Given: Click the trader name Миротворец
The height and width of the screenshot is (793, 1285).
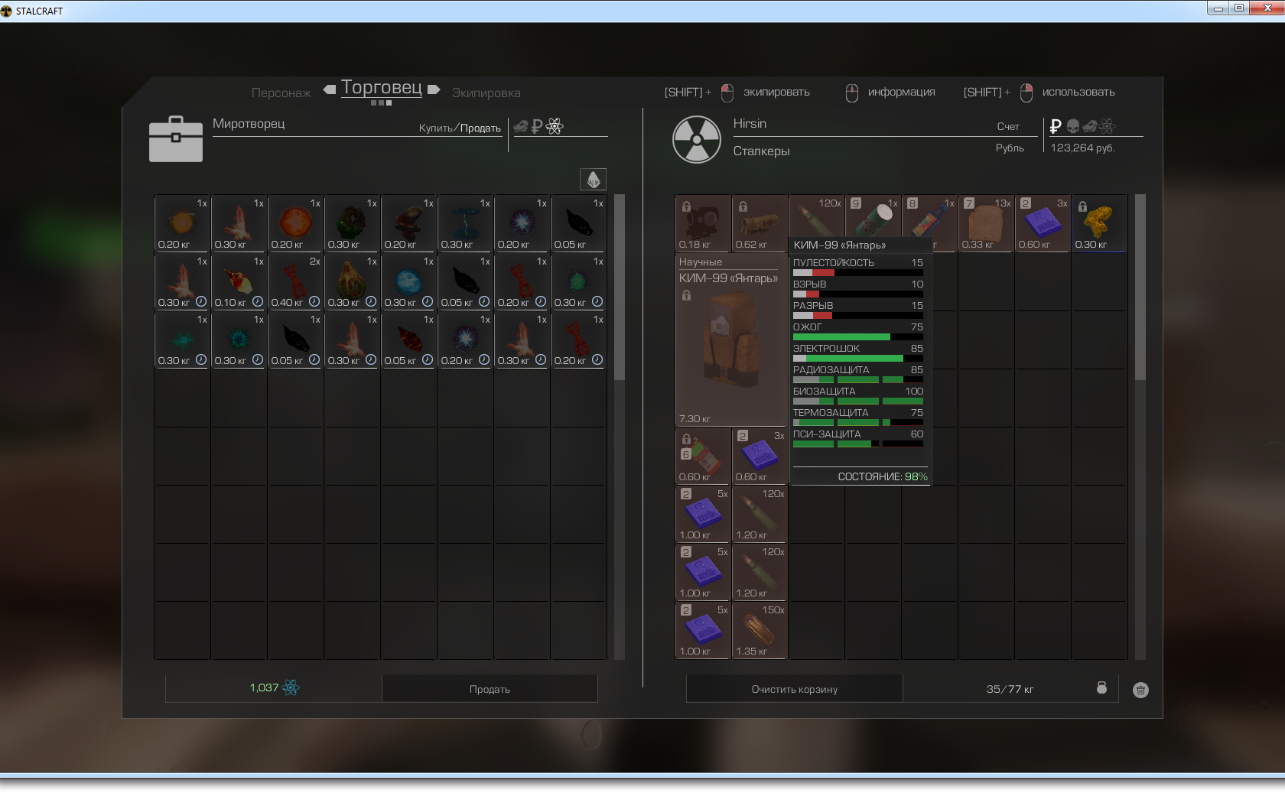Looking at the screenshot, I should point(249,123).
